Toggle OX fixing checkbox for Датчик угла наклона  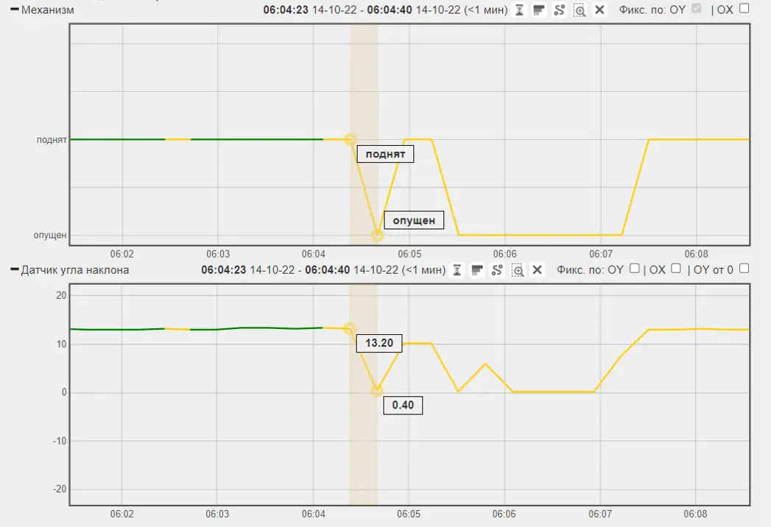(676, 269)
